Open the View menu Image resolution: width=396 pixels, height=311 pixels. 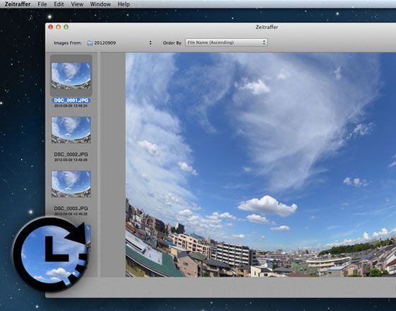pos(77,4)
